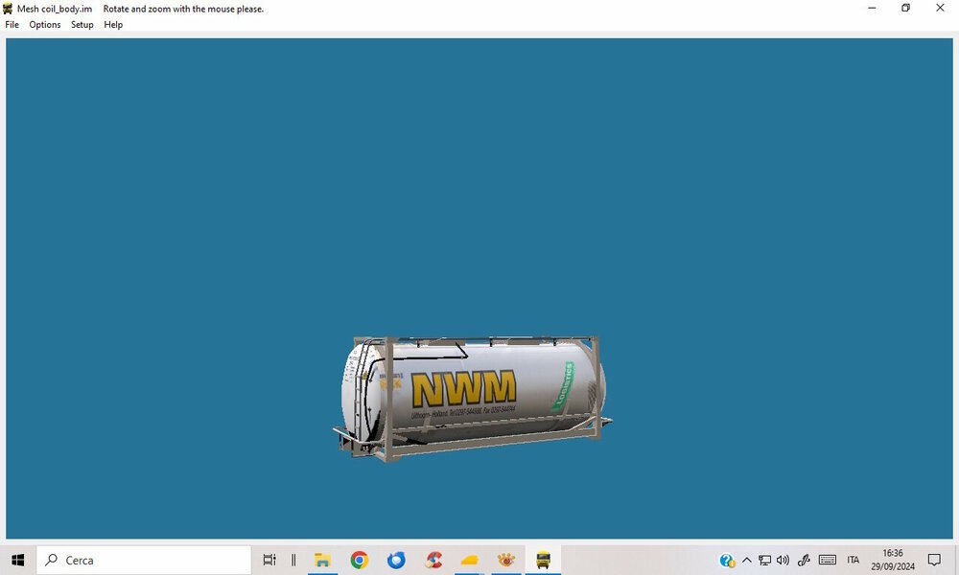Click the NWM tank container model

pos(472,399)
